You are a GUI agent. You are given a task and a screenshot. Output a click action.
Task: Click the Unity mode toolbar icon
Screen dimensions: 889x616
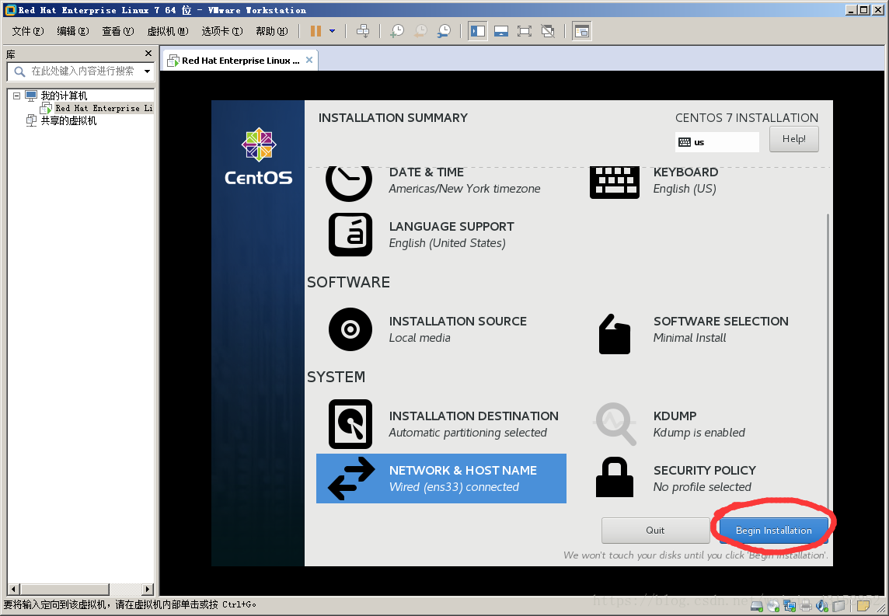pos(548,31)
